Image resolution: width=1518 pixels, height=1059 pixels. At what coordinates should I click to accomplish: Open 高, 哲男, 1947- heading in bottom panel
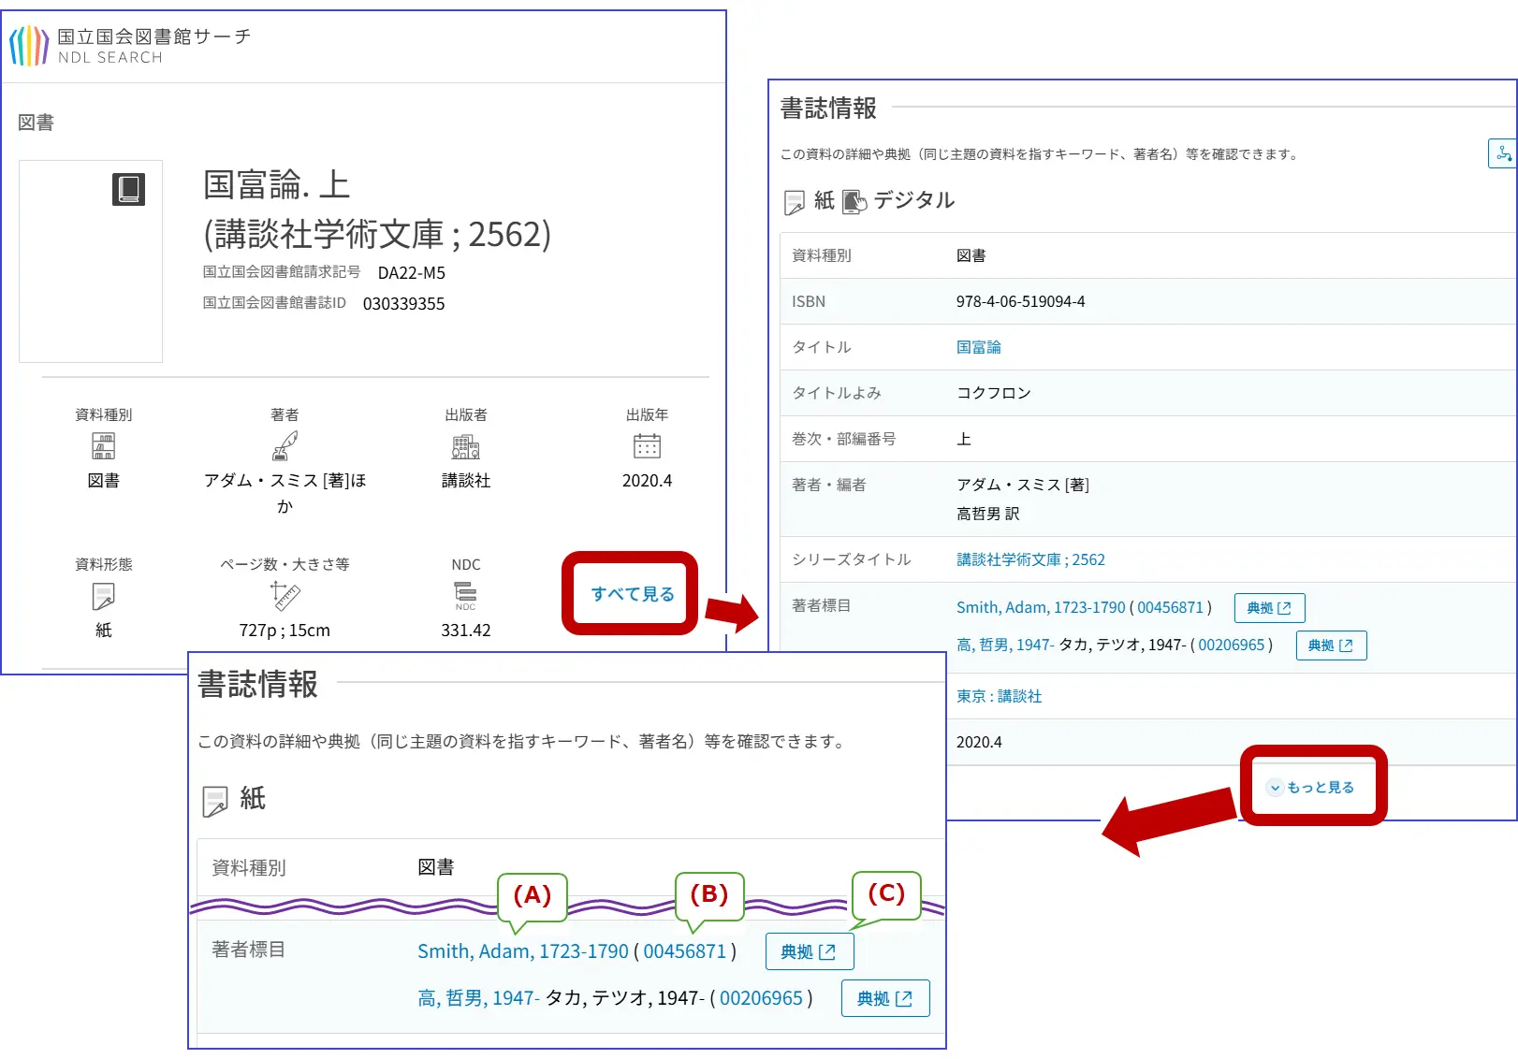pyautogui.click(x=477, y=998)
